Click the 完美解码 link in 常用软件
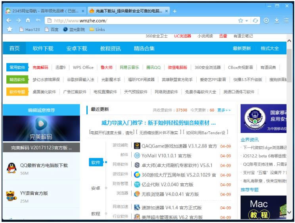This screenshot has height=223, width=295. tap(40, 67)
